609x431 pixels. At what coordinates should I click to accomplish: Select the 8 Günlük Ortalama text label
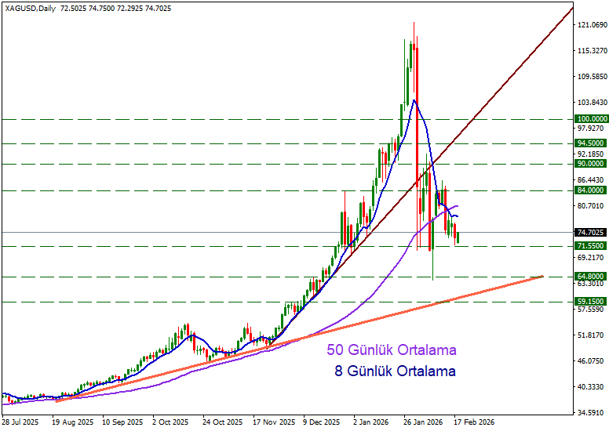click(396, 371)
